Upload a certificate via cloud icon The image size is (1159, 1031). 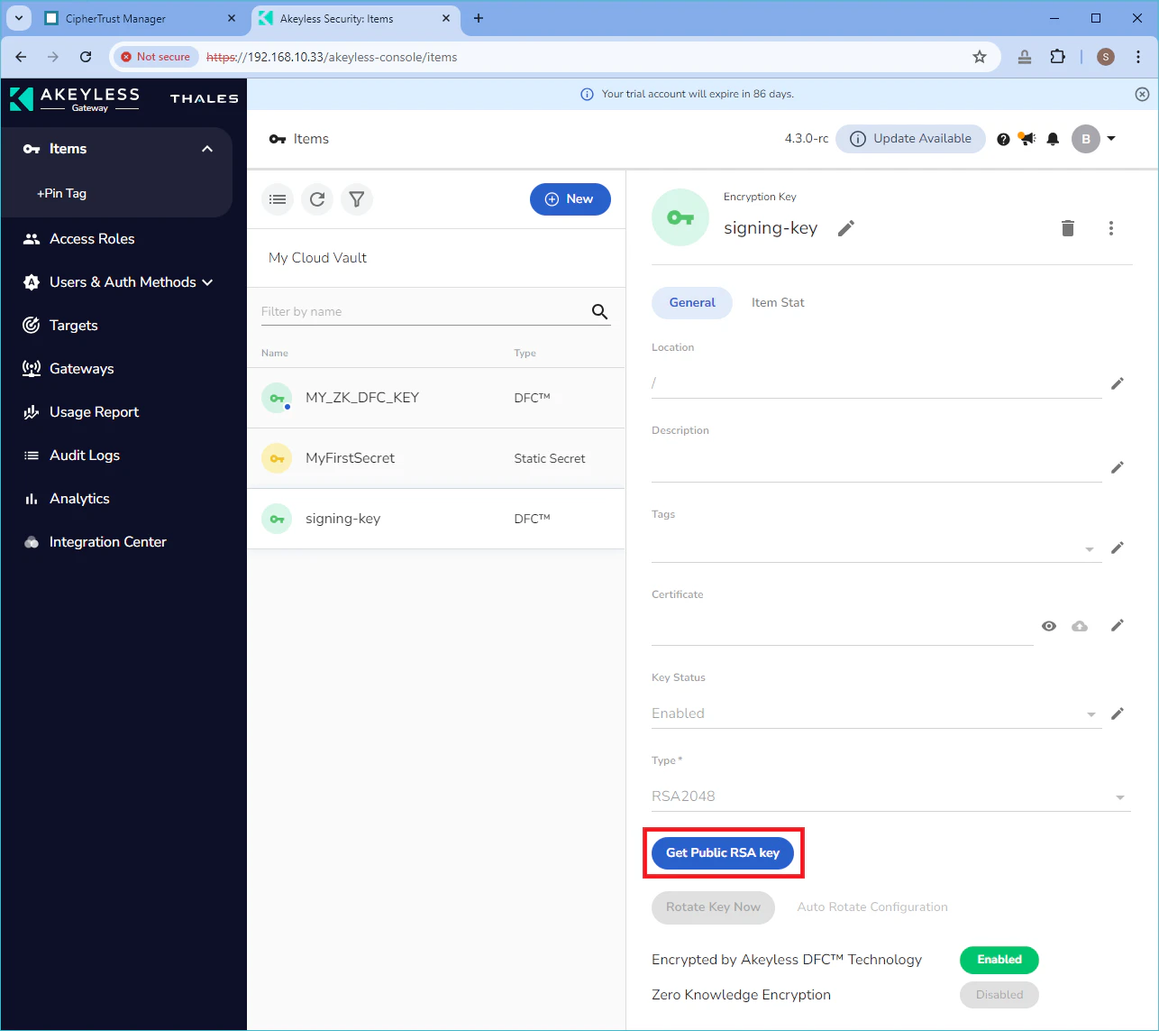[1080, 626]
